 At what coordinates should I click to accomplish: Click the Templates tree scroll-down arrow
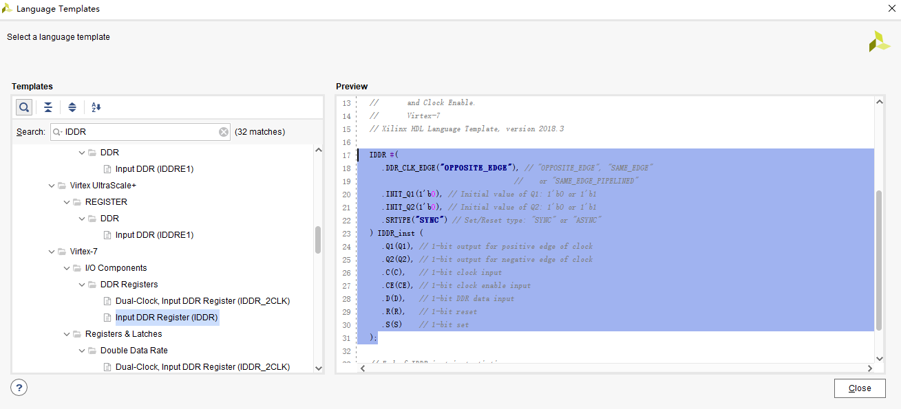coord(318,368)
